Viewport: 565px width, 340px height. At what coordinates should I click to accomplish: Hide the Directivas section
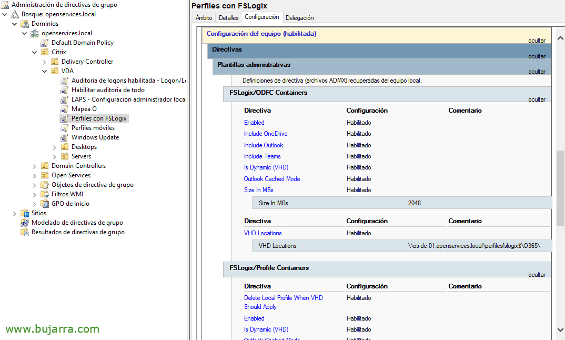[x=537, y=56]
